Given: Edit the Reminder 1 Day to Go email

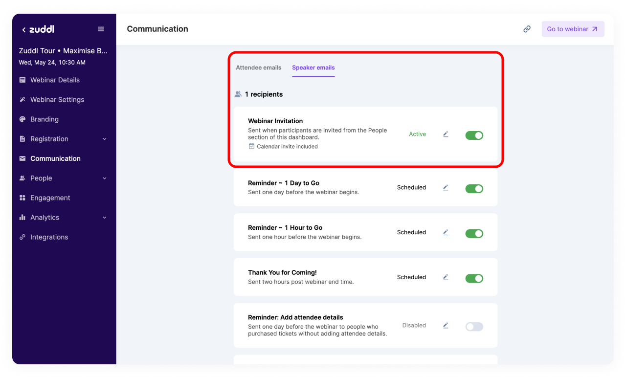Looking at the screenshot, I should click(x=446, y=187).
